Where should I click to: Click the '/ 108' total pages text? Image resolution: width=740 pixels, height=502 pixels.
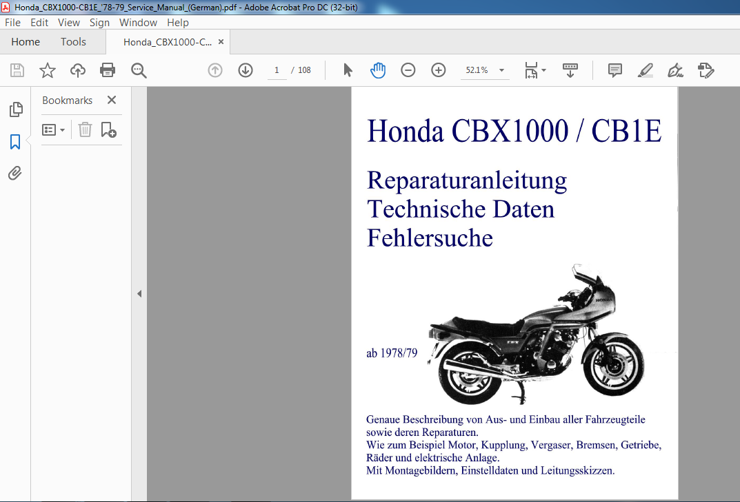[301, 70]
